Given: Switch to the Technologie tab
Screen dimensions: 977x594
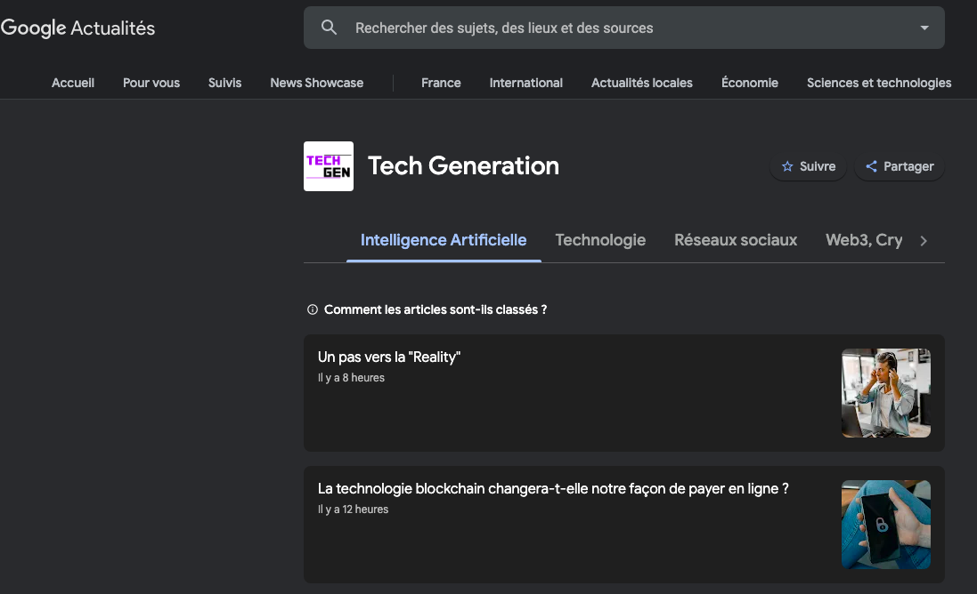Looking at the screenshot, I should 600,240.
